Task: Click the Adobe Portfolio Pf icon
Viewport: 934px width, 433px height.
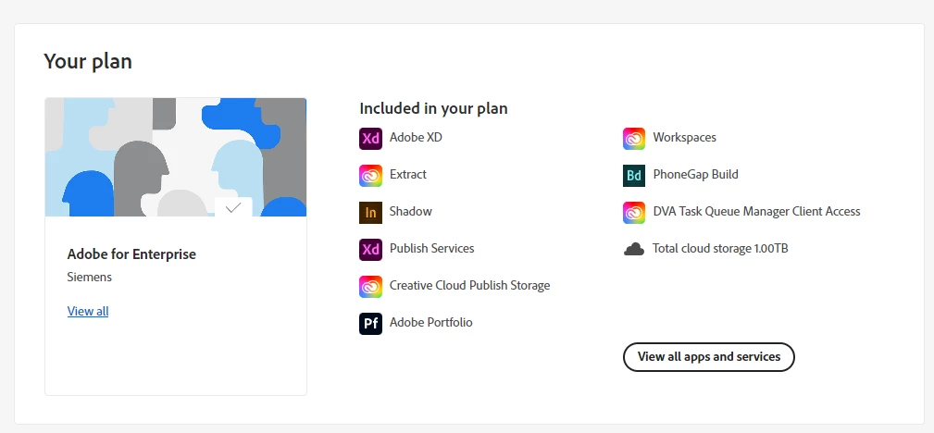Action: [370, 324]
